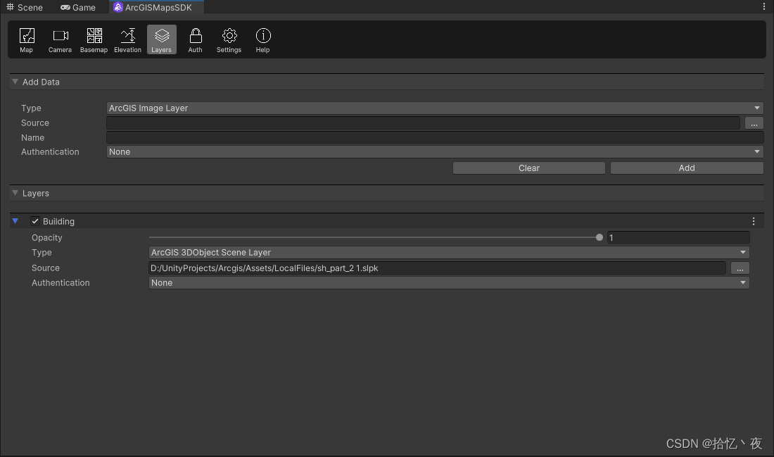Open the Map tool panel

[26, 39]
